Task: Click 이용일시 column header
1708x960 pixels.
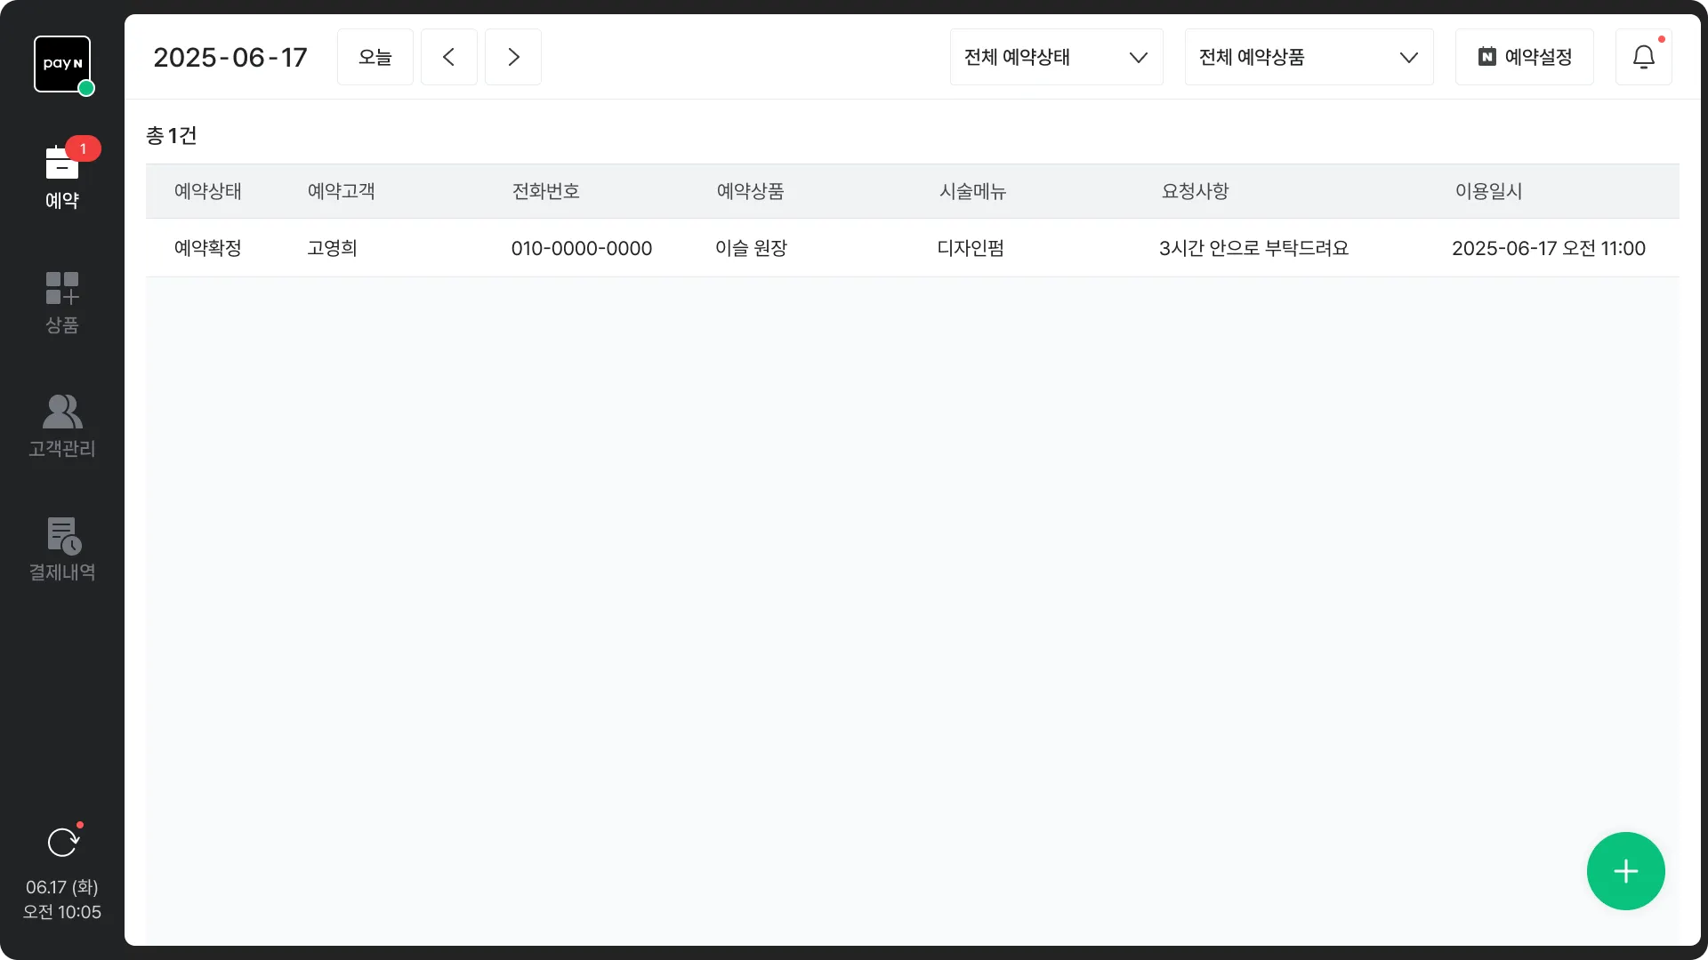Action: pyautogui.click(x=1488, y=191)
